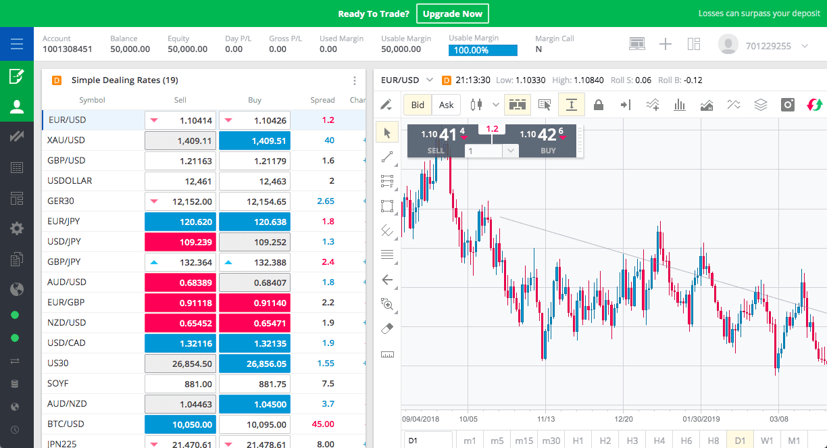Select the ruler measurement tool
This screenshot has width=827, height=448.
coord(387,354)
